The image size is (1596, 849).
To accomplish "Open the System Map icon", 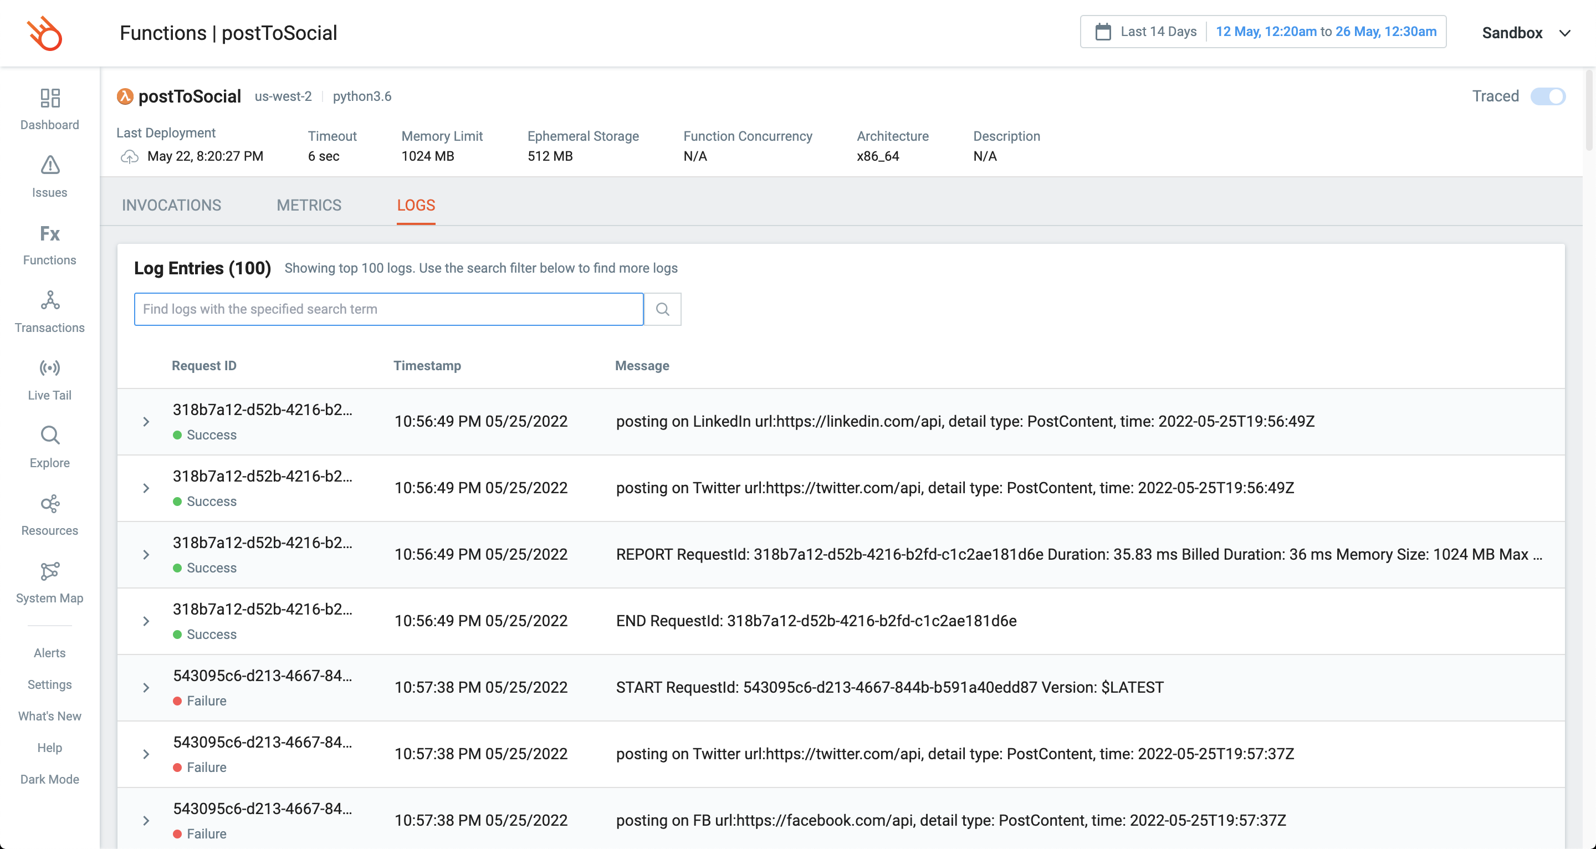I will click(49, 571).
